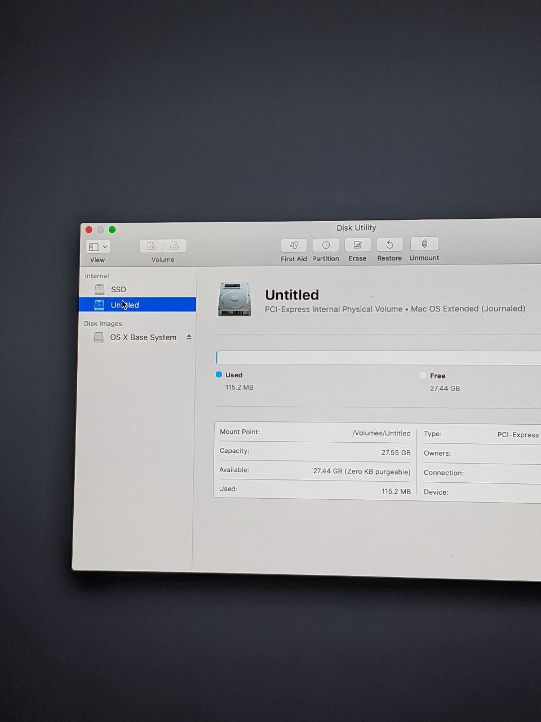Click the Untitled volume sidebar icon

[99, 305]
